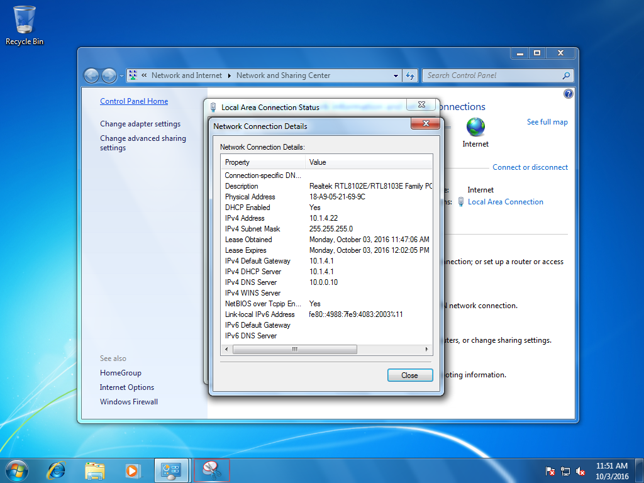Select Network and Internet breadcrumb
The height and width of the screenshot is (483, 644).
click(186, 75)
